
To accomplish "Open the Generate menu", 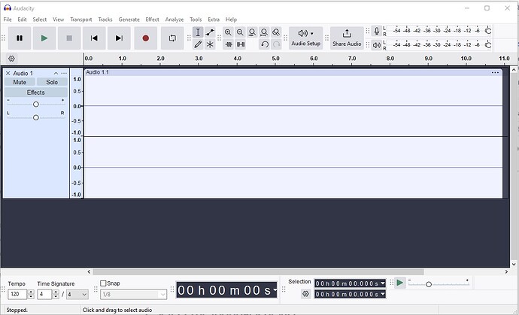I will [x=129, y=20].
